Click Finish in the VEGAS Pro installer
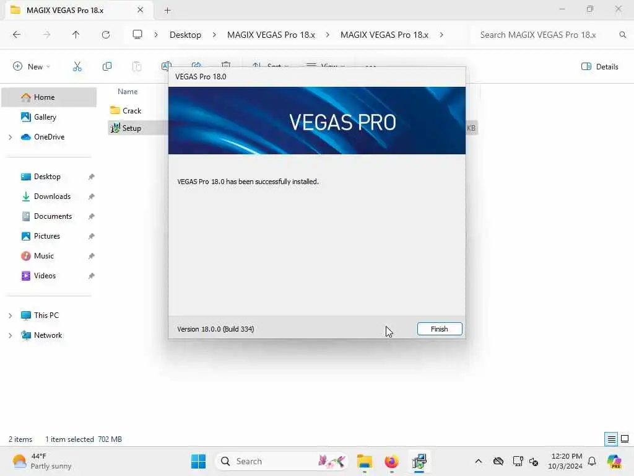Screen dimensions: 634x476 (440, 329)
